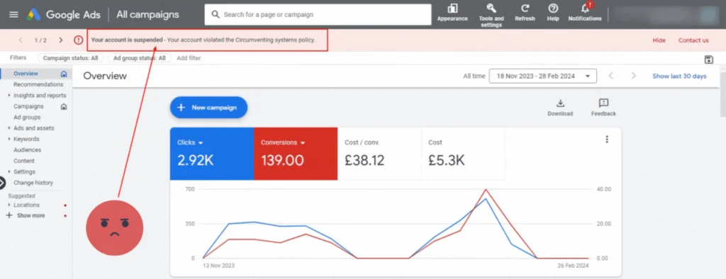
Task: Open the date range dropdown
Action: [x=542, y=76]
